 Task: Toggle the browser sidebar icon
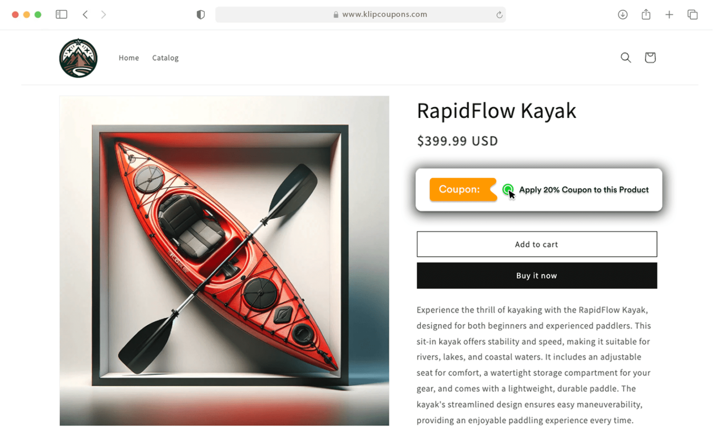pyautogui.click(x=61, y=14)
